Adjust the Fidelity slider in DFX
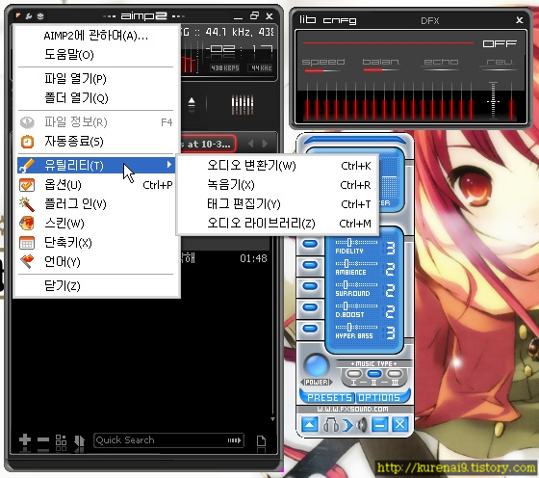The width and height of the screenshot is (539, 478). (x=356, y=242)
